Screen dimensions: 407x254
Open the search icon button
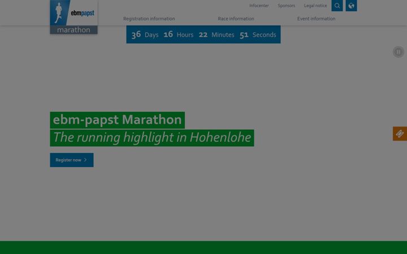pyautogui.click(x=337, y=6)
